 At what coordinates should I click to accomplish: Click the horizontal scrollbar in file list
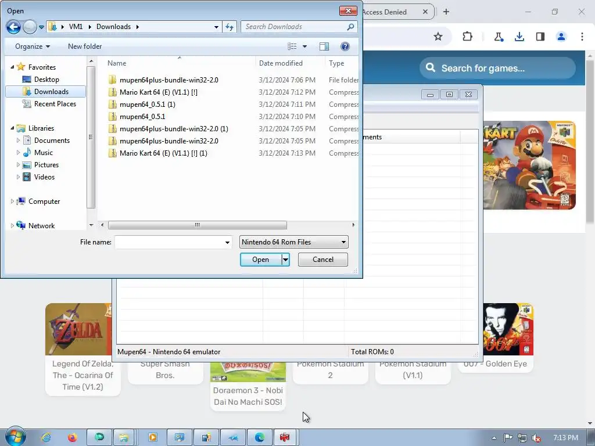click(198, 225)
